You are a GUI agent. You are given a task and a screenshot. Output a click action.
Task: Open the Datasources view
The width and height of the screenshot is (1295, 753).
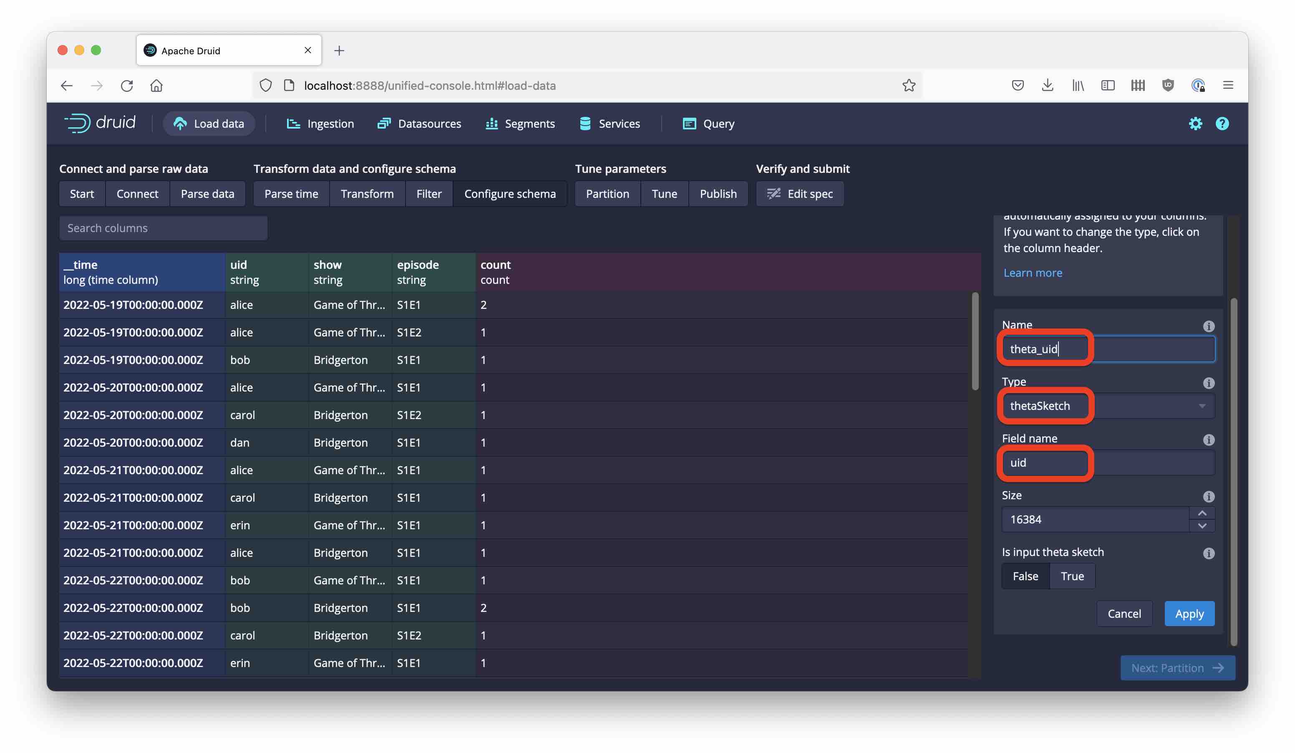pyautogui.click(x=419, y=124)
